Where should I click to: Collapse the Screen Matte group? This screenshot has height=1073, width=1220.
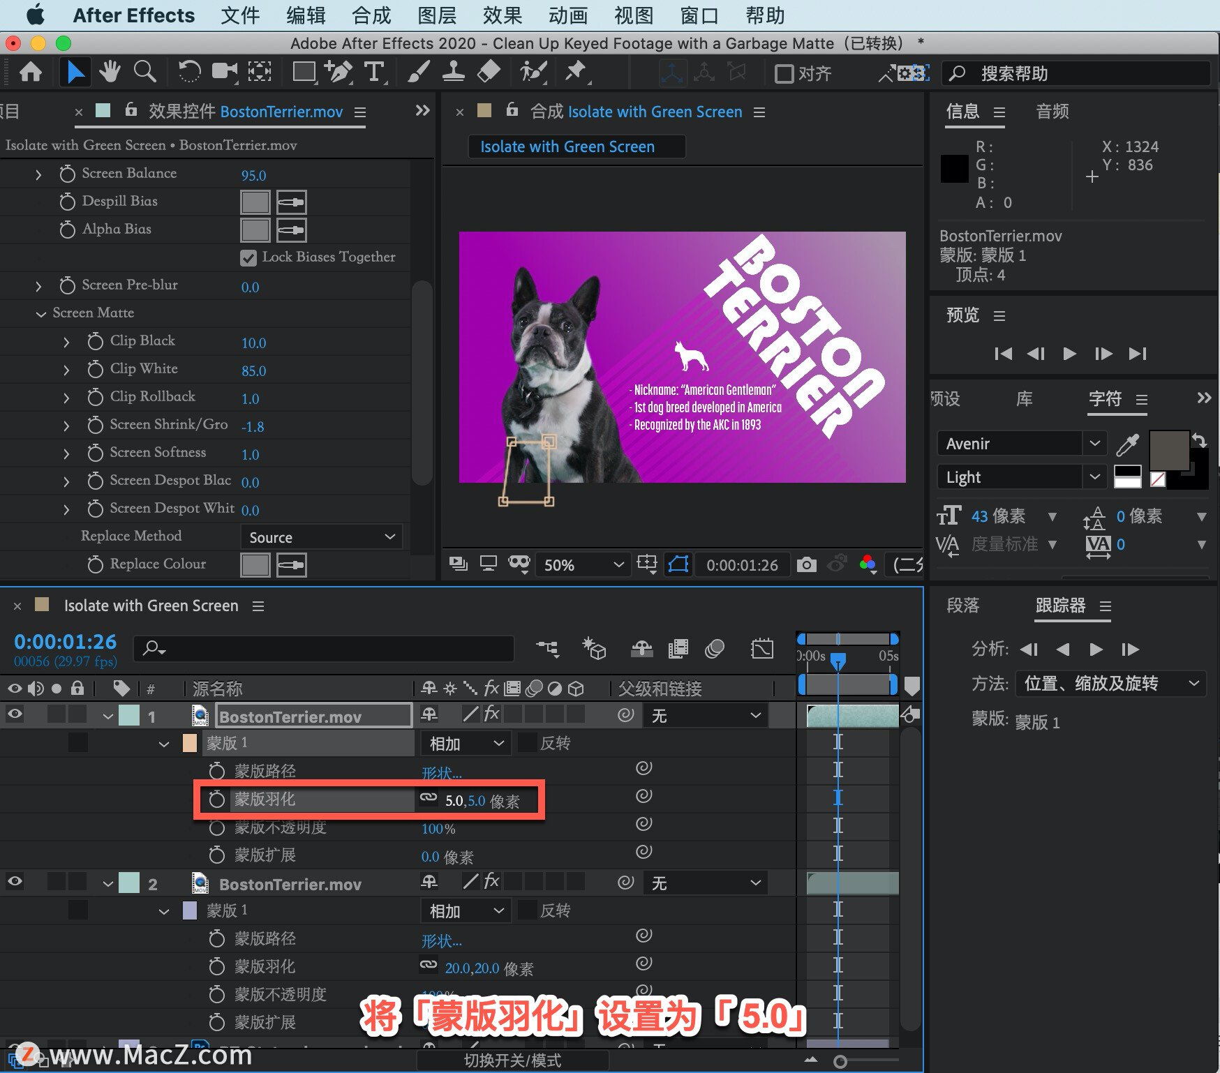click(x=41, y=314)
